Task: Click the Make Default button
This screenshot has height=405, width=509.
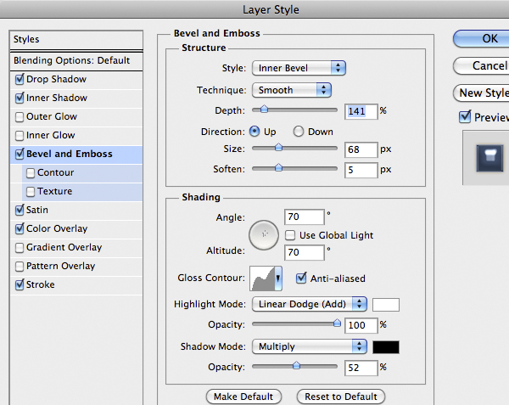Action: 243,397
